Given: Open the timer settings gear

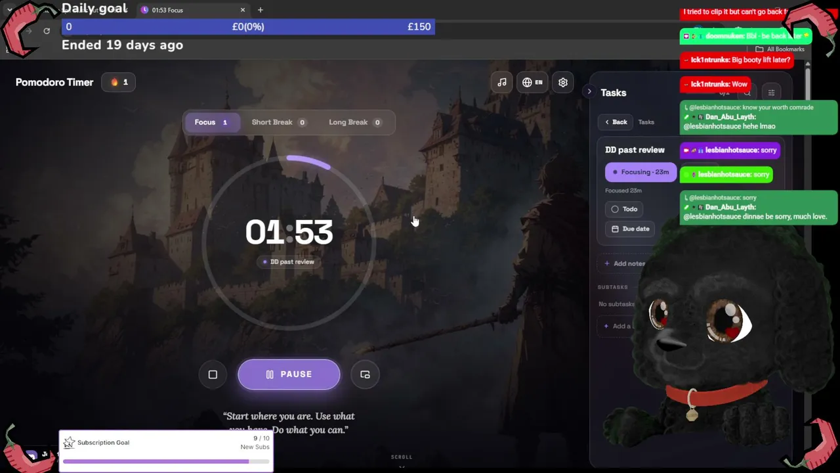Looking at the screenshot, I should [563, 82].
